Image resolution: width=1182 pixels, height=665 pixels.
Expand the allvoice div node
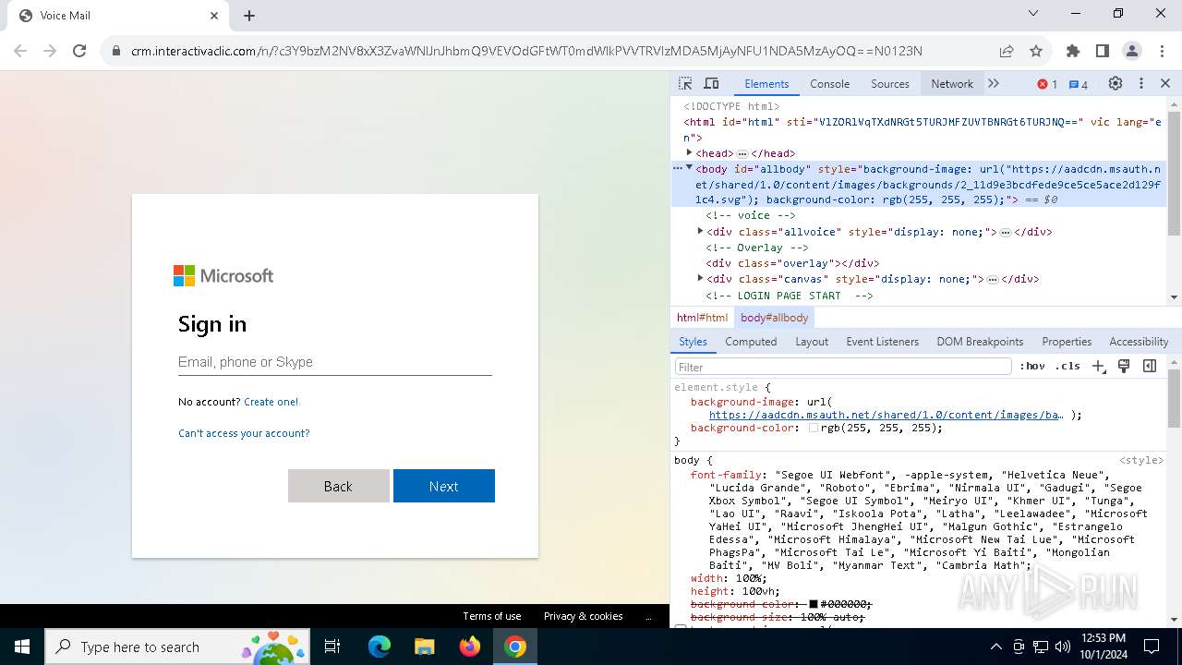click(700, 231)
